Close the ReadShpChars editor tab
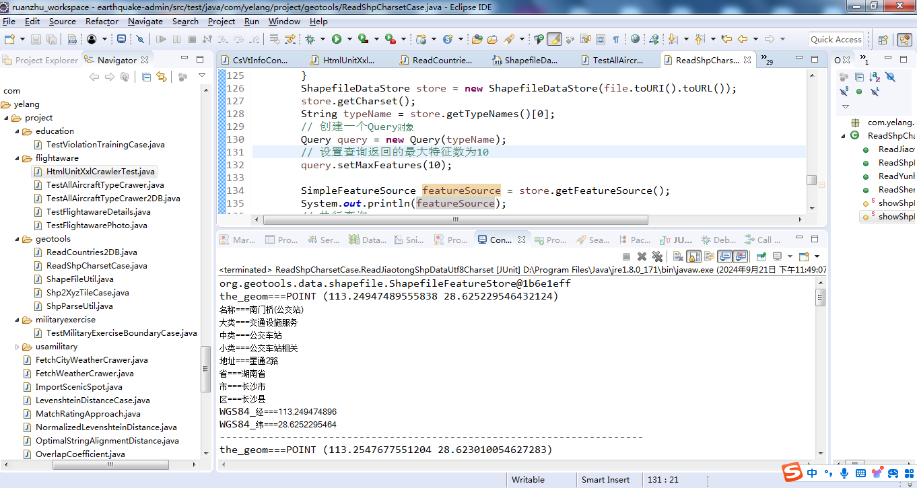Image resolution: width=917 pixels, height=488 pixels. [747, 60]
